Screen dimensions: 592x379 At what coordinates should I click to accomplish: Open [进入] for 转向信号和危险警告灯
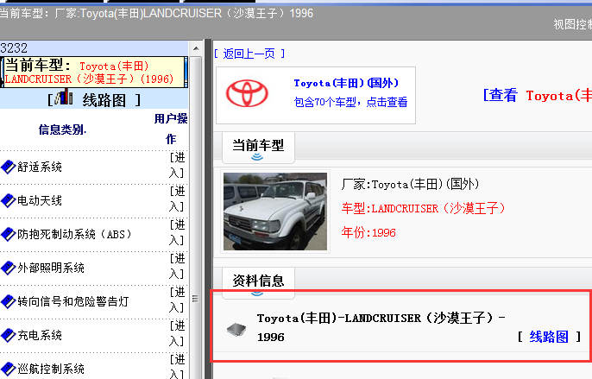pos(177,300)
